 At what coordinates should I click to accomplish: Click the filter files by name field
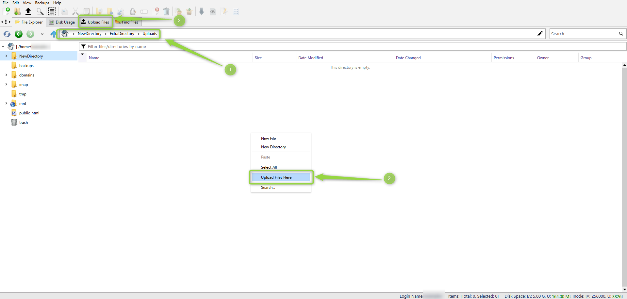point(353,46)
